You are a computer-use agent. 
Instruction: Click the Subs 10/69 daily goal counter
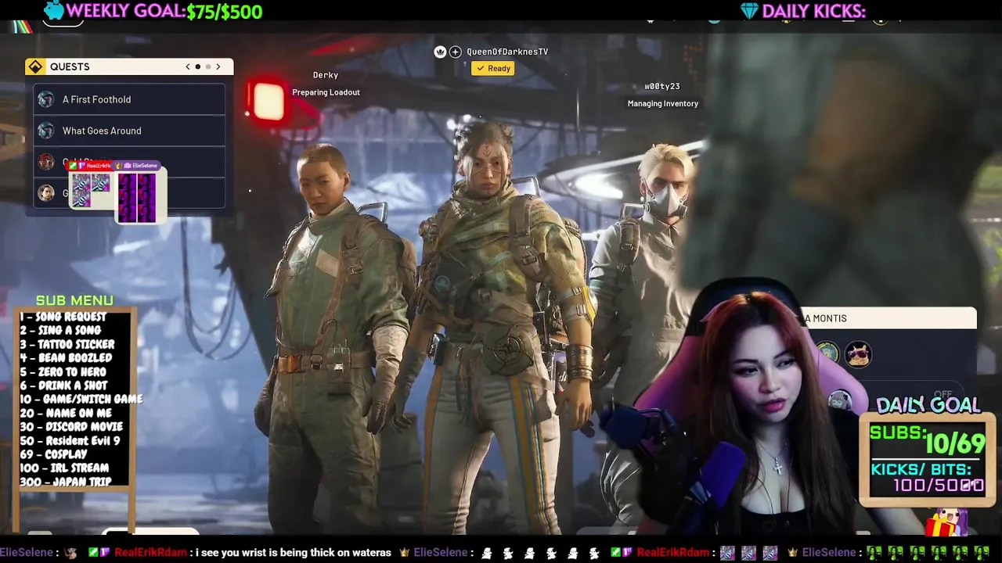point(928,442)
